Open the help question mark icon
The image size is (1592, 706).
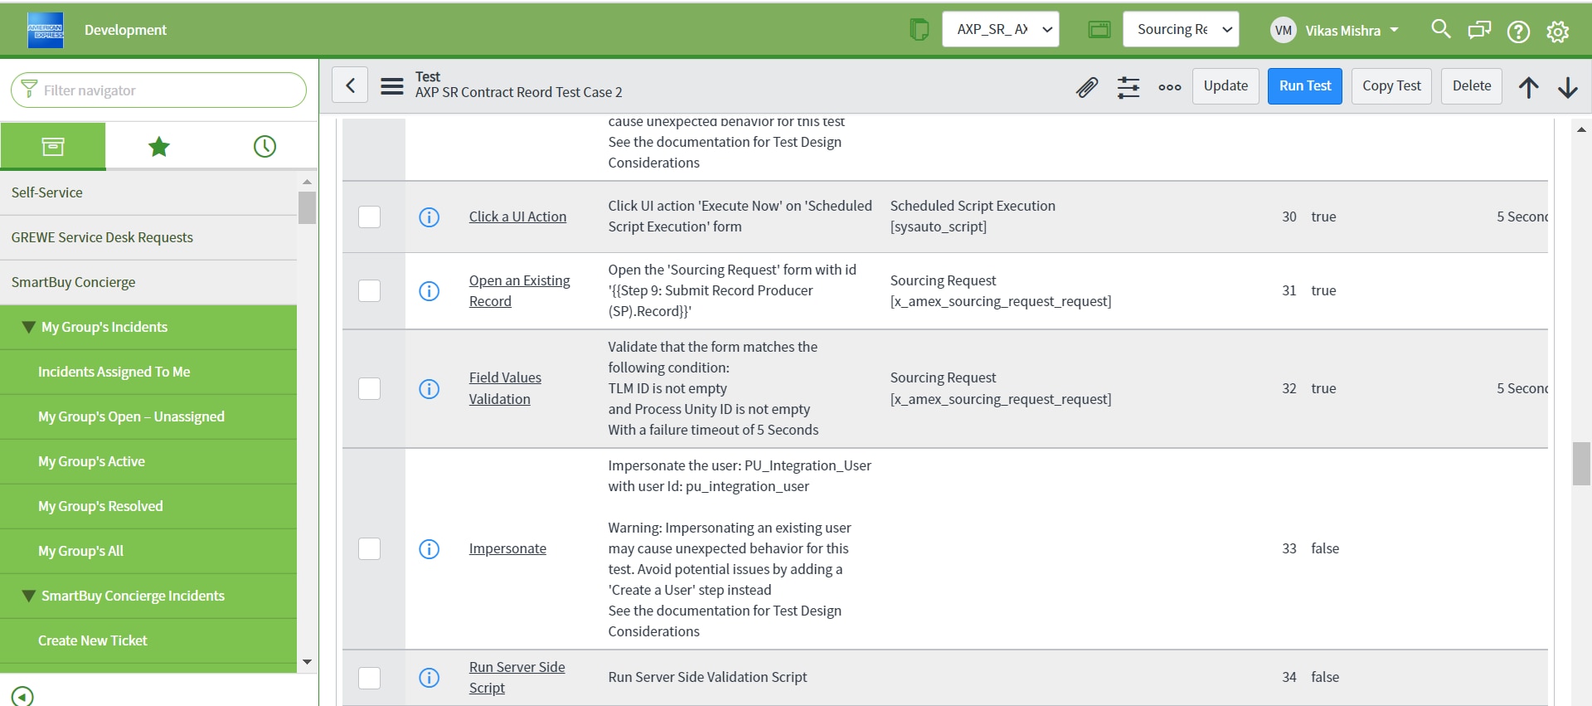[x=1518, y=32]
